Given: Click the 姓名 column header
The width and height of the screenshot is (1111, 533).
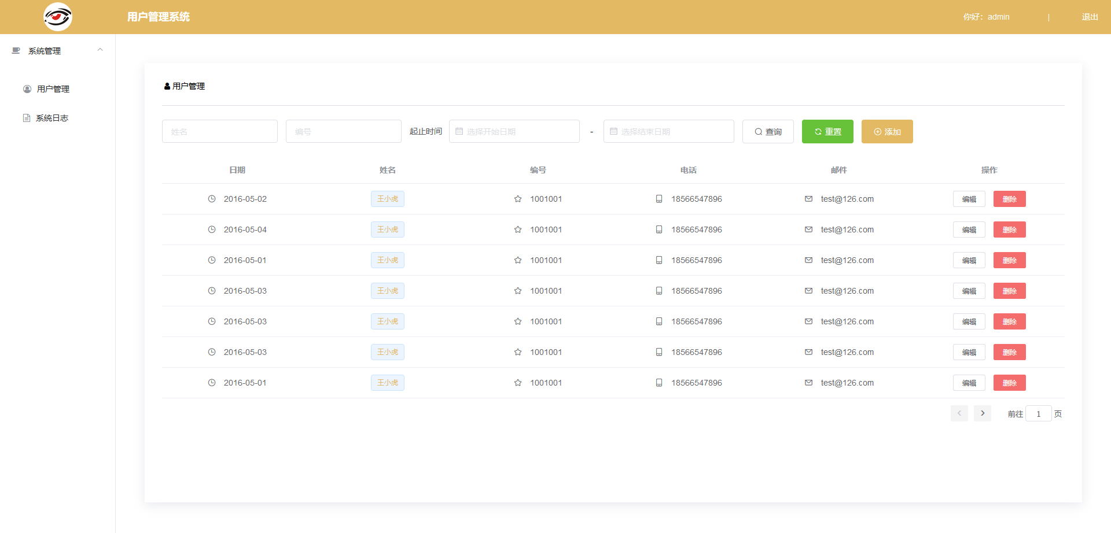Looking at the screenshot, I should [x=388, y=170].
